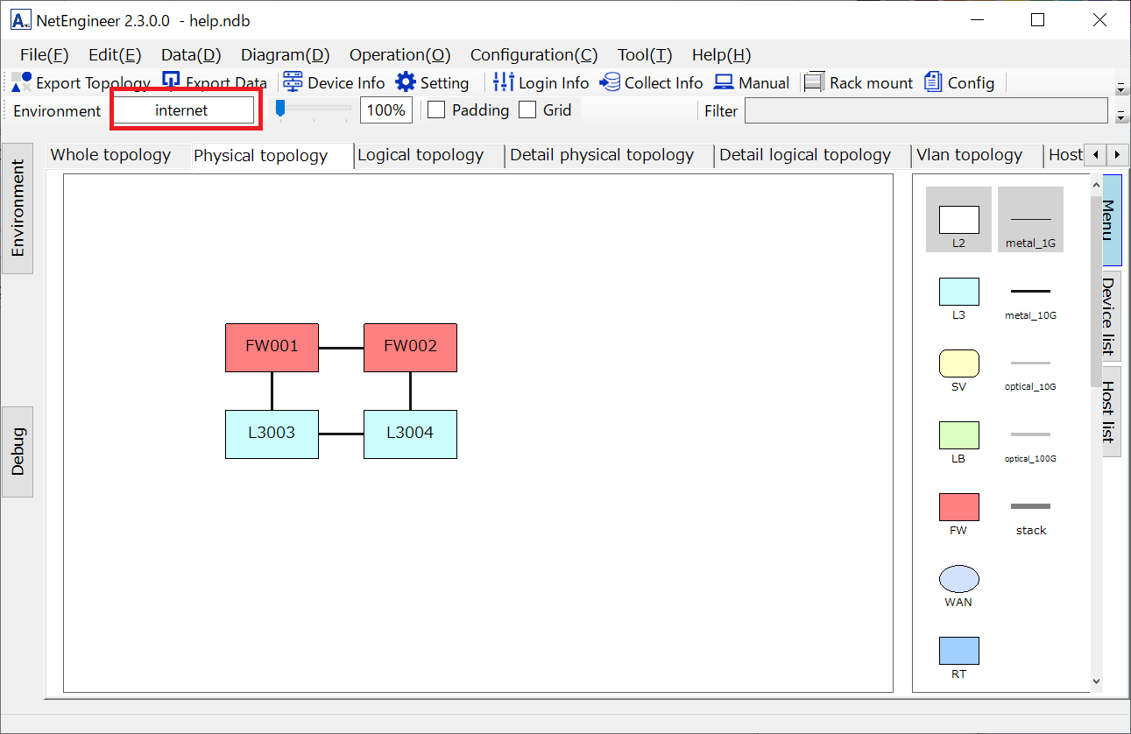Enable the Padding checkbox
The image size is (1131, 734).
coord(436,110)
